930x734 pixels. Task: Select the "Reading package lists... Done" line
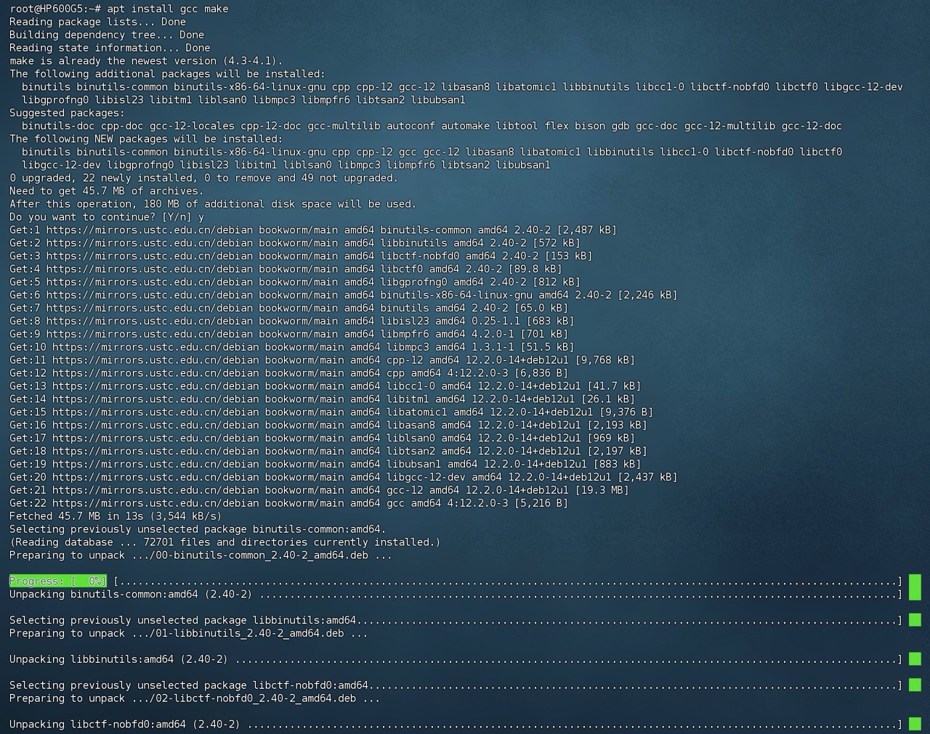pyautogui.click(x=97, y=22)
